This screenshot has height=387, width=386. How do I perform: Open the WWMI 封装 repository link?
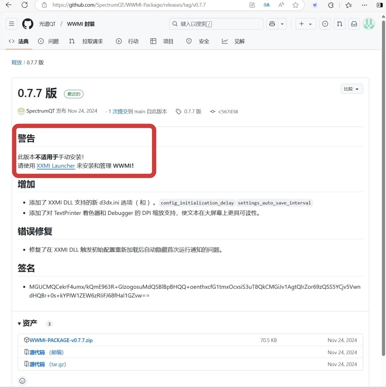pos(81,24)
